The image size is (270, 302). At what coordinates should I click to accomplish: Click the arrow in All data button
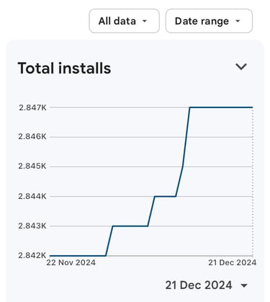pos(145,21)
